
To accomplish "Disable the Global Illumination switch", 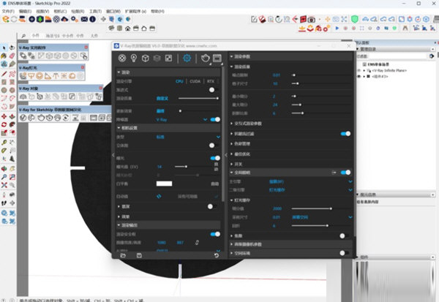I will [x=346, y=173].
